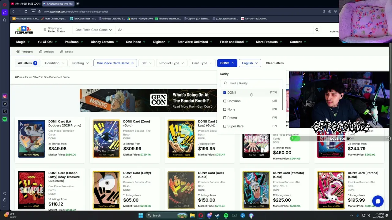The height and width of the screenshot is (220, 392).
Task: Click the VPN badge in the address bar
Action: click(x=33, y=12)
